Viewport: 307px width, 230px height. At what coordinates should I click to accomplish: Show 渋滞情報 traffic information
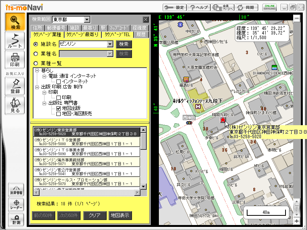pos(16,190)
